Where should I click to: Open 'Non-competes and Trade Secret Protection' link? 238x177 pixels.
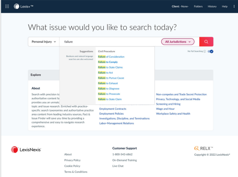coord(181,94)
